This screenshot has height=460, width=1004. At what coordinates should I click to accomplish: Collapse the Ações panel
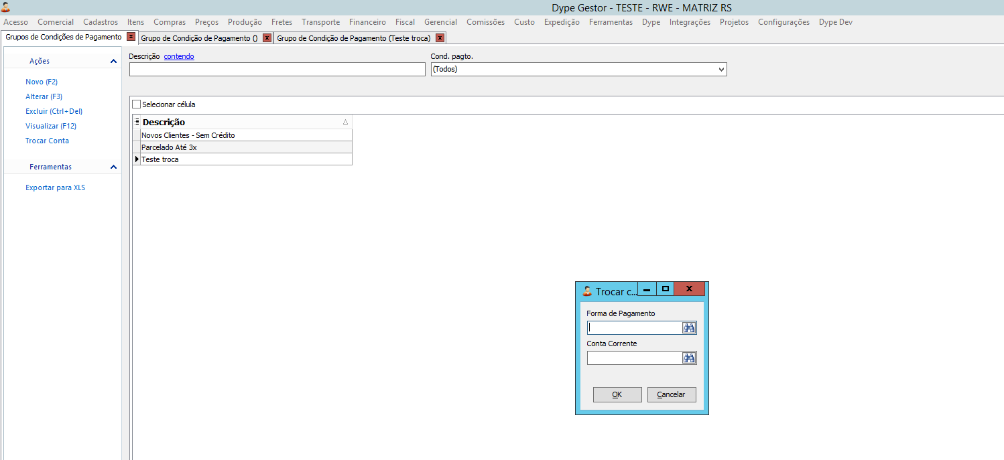click(113, 61)
